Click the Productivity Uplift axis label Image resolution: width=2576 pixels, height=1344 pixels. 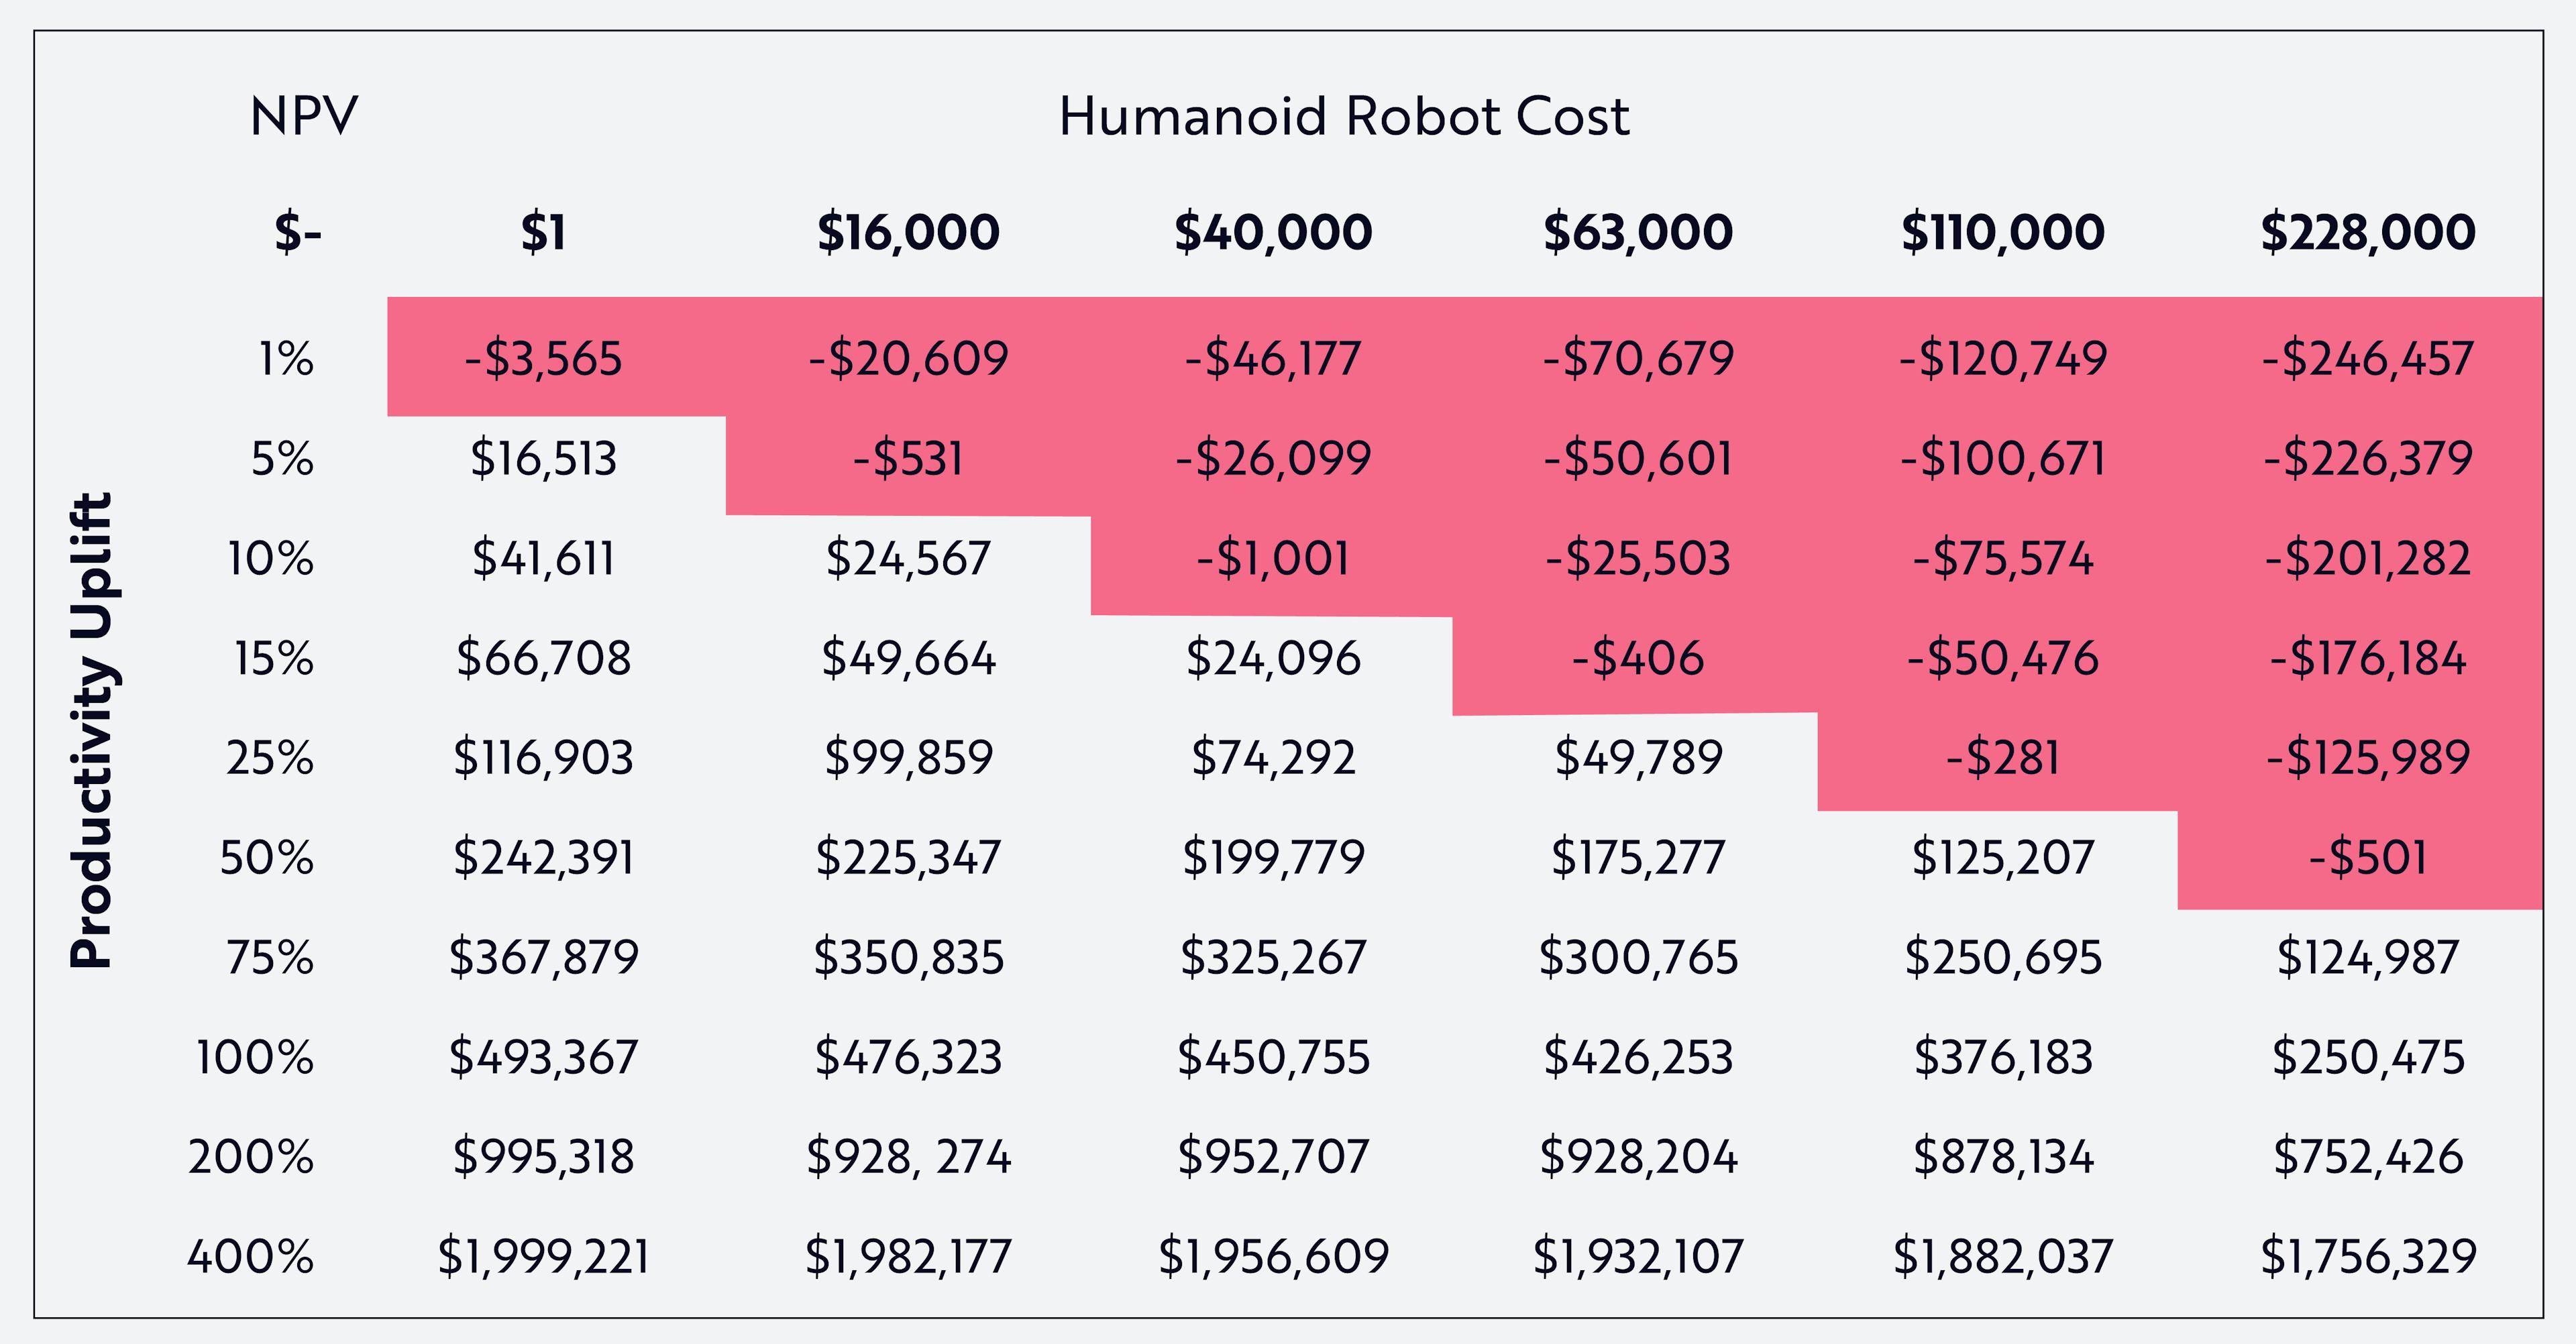point(92,730)
